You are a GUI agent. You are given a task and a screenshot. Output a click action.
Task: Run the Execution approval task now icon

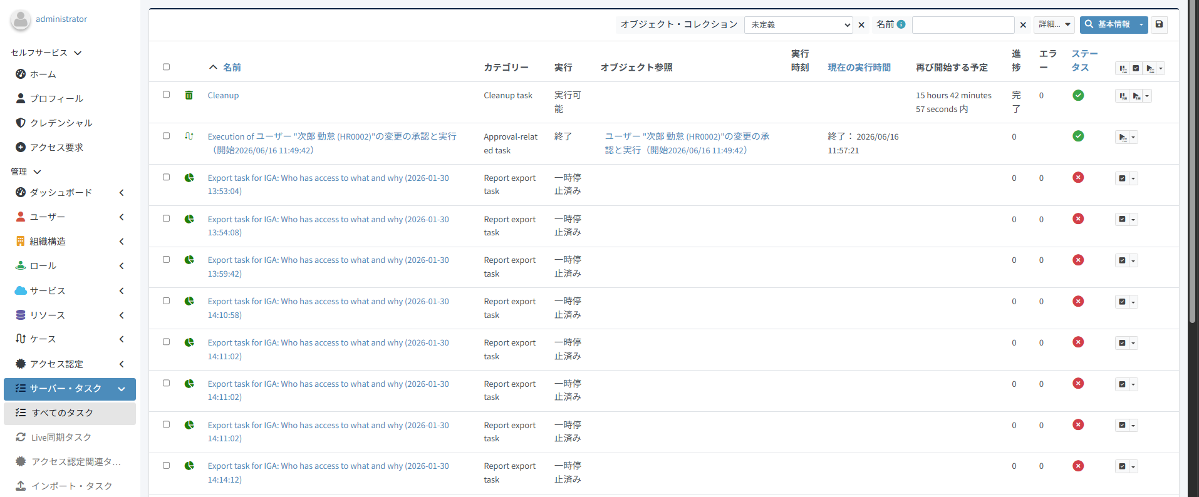click(x=1123, y=137)
